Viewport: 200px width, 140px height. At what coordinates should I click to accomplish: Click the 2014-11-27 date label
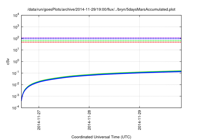coord(39,120)
